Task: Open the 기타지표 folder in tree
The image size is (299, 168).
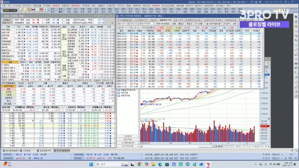Action: (x=123, y=93)
